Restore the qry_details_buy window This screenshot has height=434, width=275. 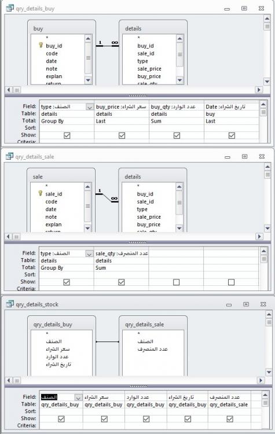coord(244,8)
